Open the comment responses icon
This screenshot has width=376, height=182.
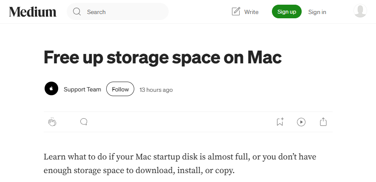coord(84,122)
